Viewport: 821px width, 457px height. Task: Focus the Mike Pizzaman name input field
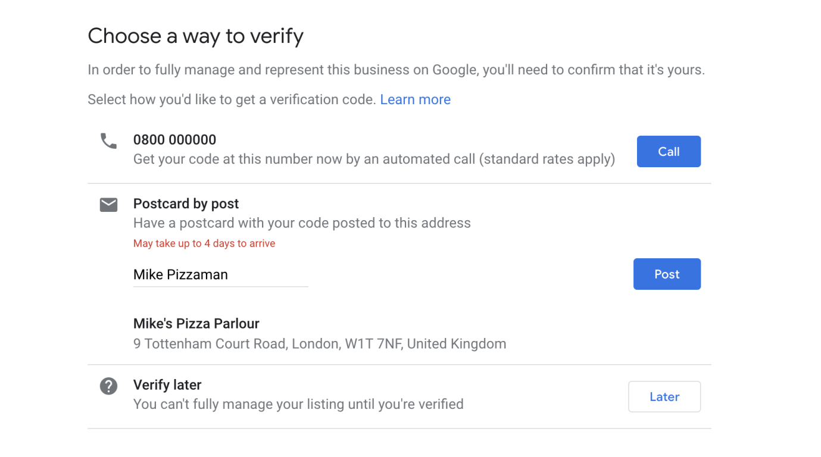[220, 274]
